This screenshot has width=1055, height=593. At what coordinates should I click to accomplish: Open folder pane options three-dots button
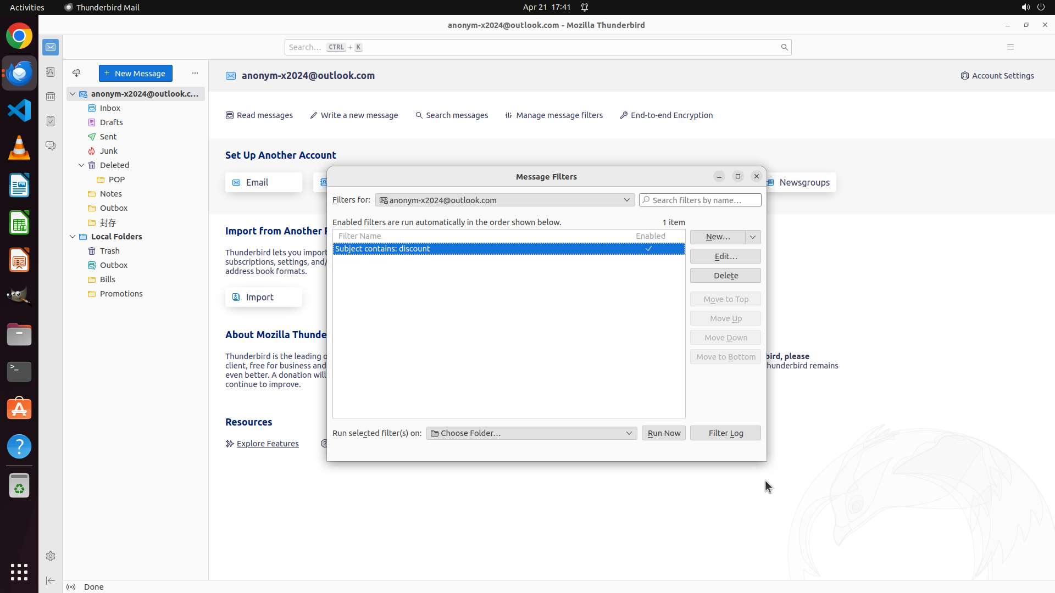click(x=195, y=73)
